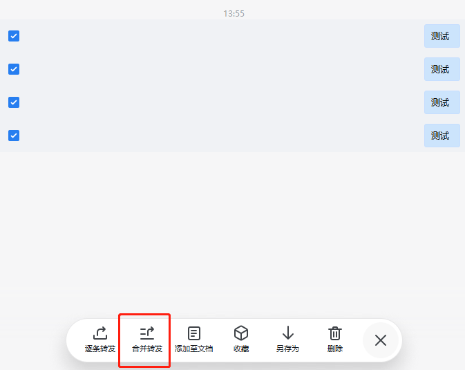The image size is (465, 370).
Task: Click the 添加至文档 add to document icon
Action: click(x=194, y=333)
